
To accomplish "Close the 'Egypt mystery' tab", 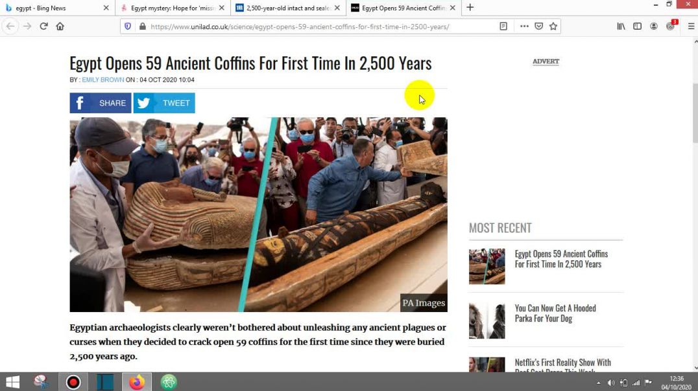I will 222,8.
